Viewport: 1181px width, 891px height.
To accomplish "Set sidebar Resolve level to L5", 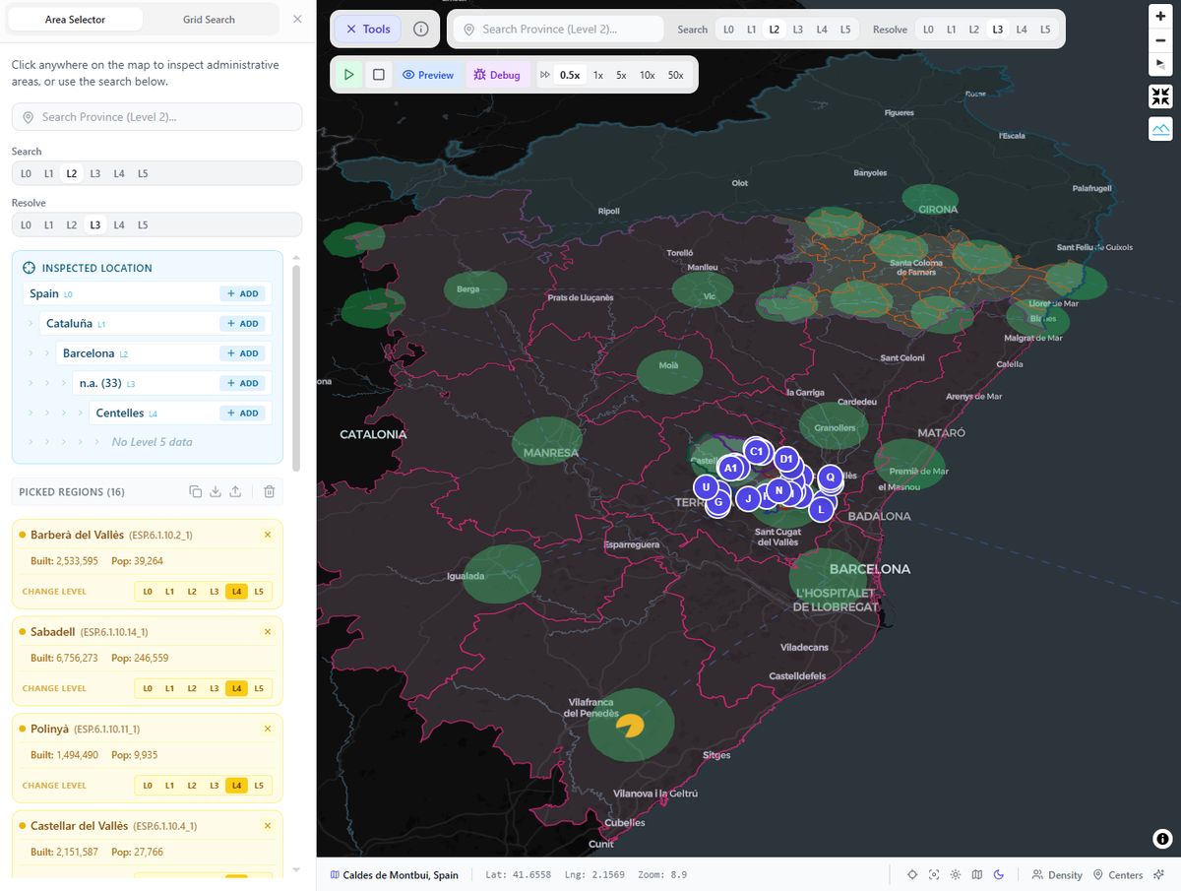I will pyautogui.click(x=143, y=224).
